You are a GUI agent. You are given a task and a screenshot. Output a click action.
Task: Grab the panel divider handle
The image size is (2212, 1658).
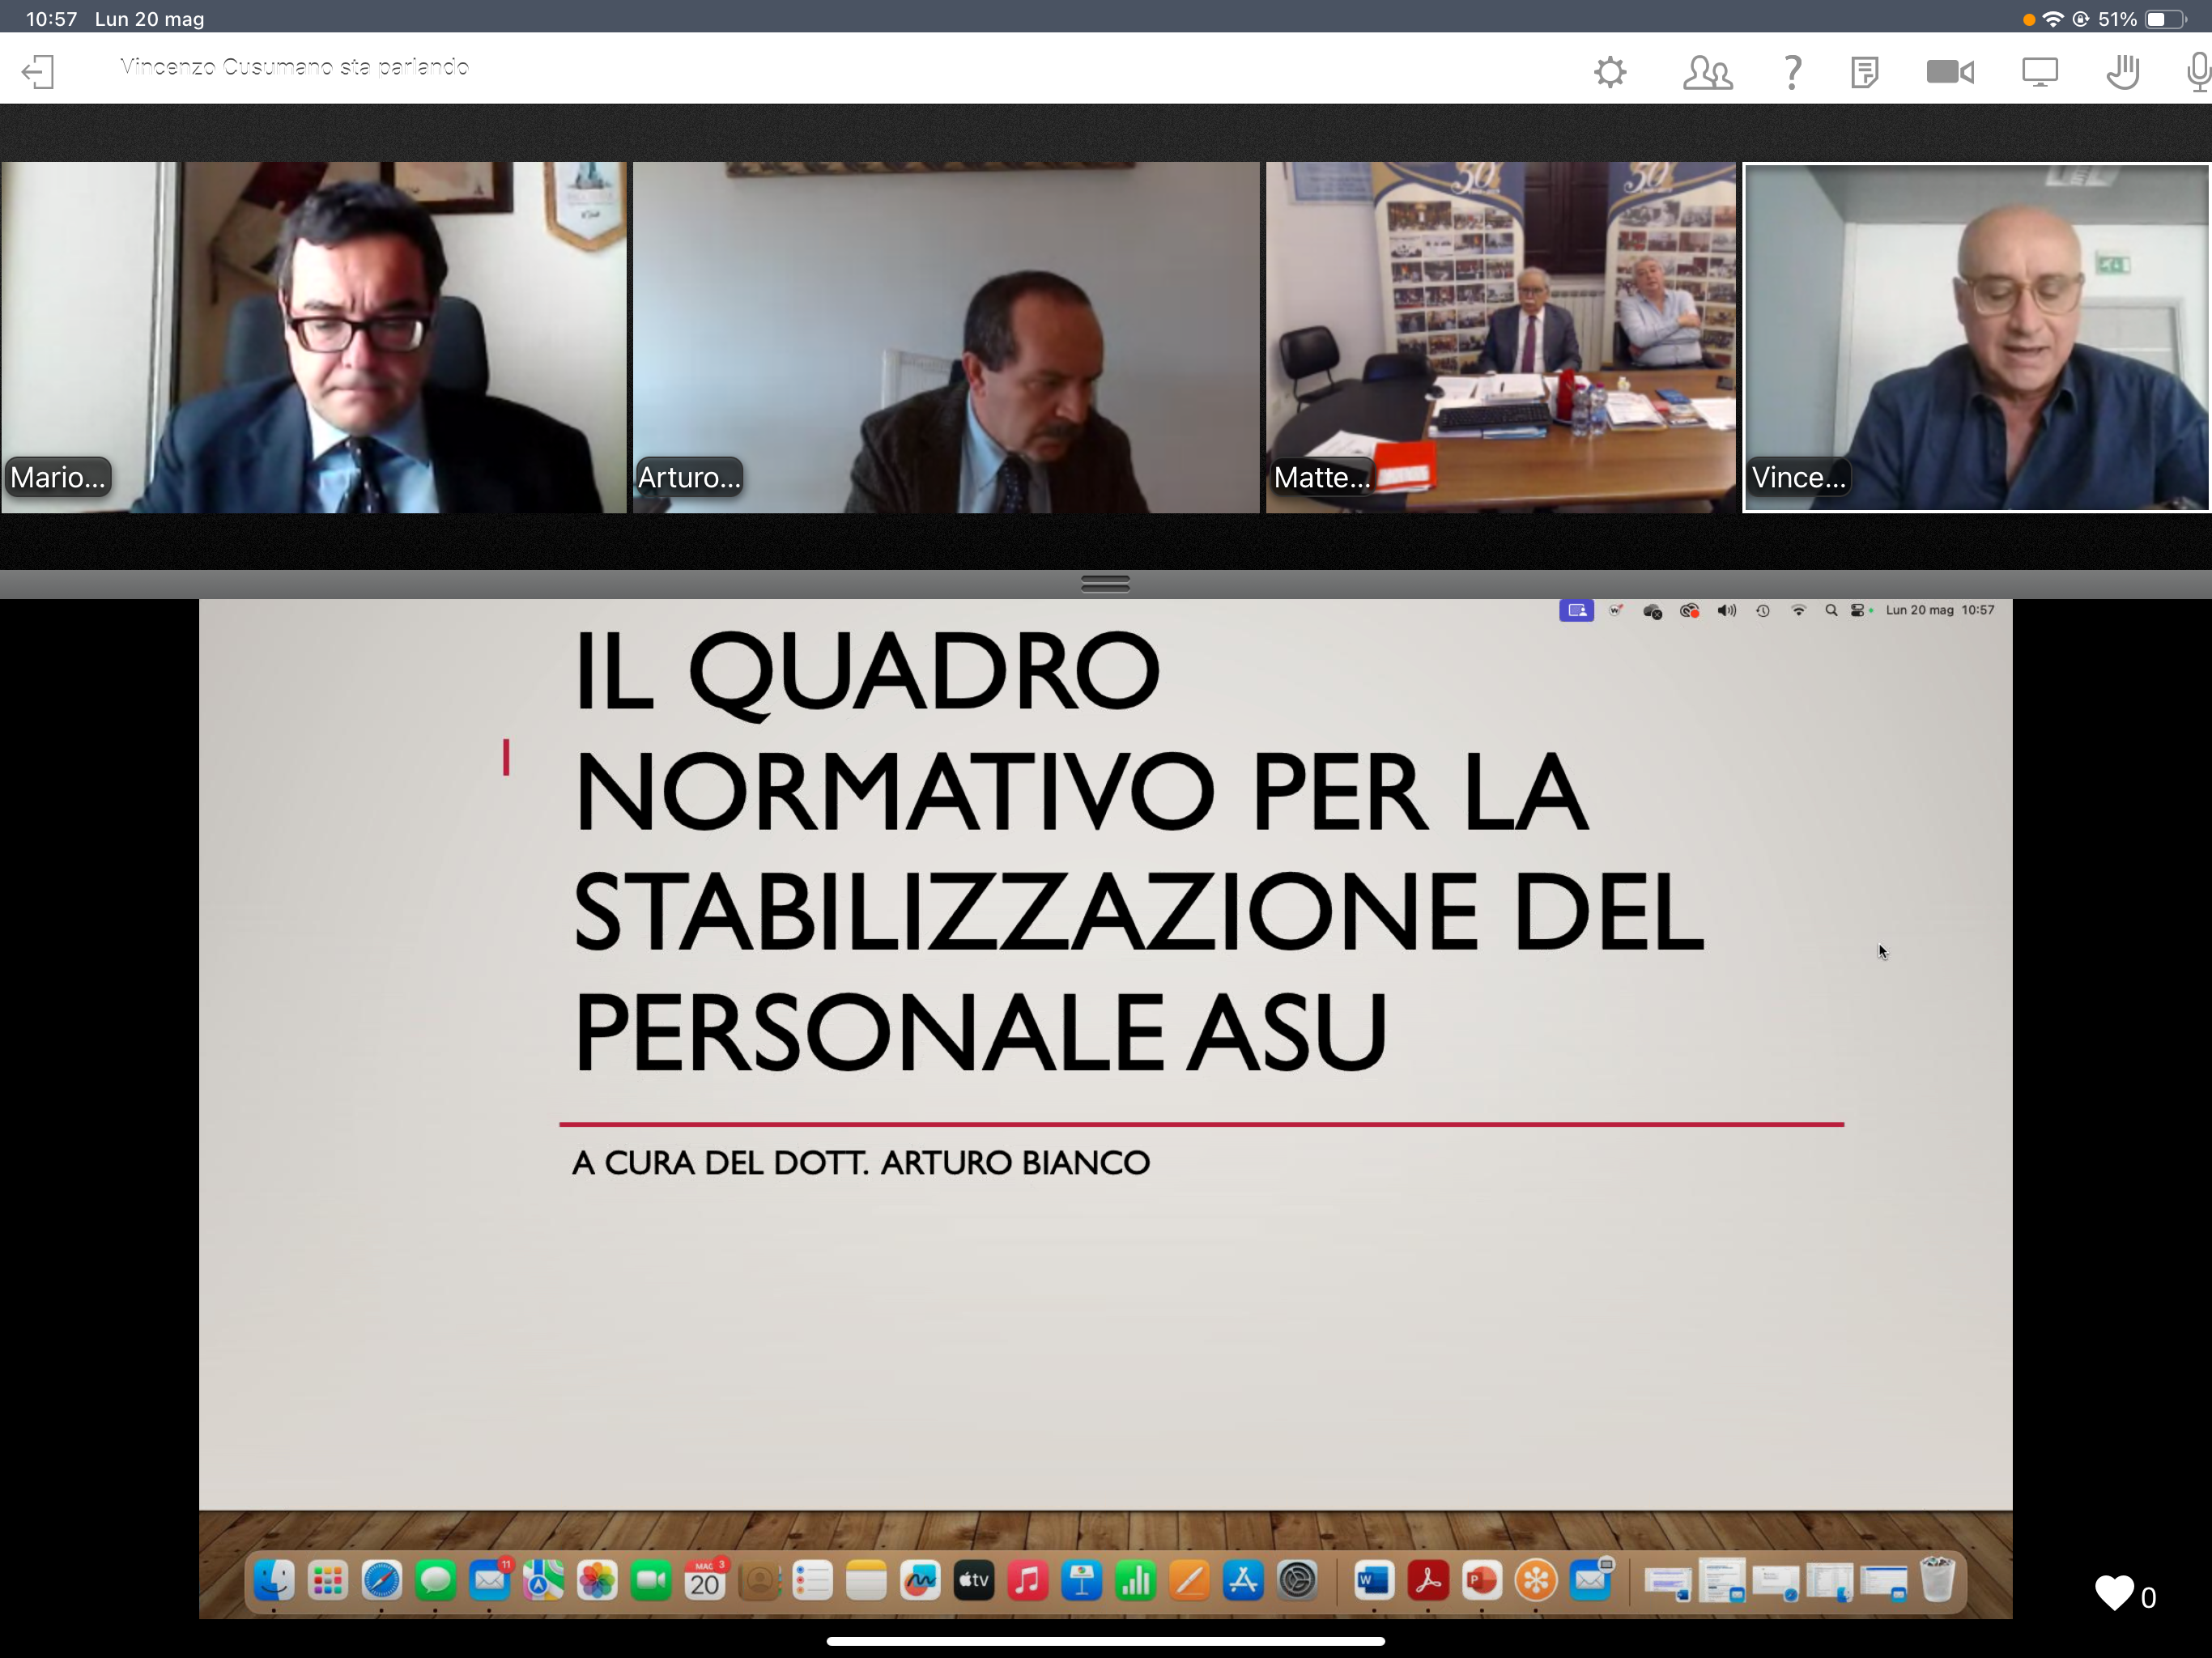[x=1105, y=583]
